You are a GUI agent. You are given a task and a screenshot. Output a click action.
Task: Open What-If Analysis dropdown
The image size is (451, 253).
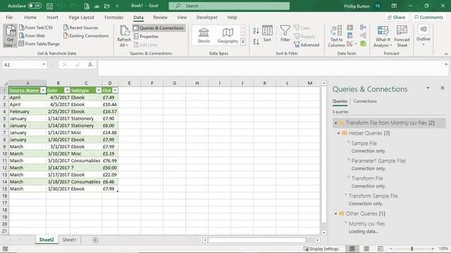click(x=383, y=36)
